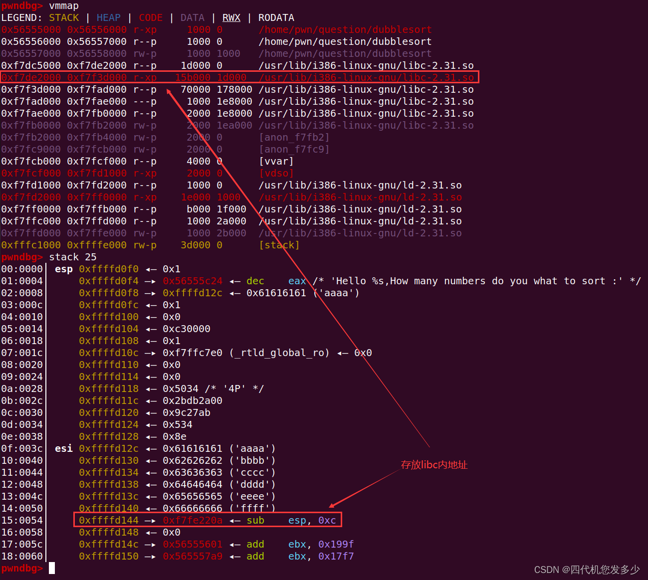The width and height of the screenshot is (648, 580).
Task: Click offset 2b000 in ld rw-p row
Action: pyautogui.click(x=231, y=233)
